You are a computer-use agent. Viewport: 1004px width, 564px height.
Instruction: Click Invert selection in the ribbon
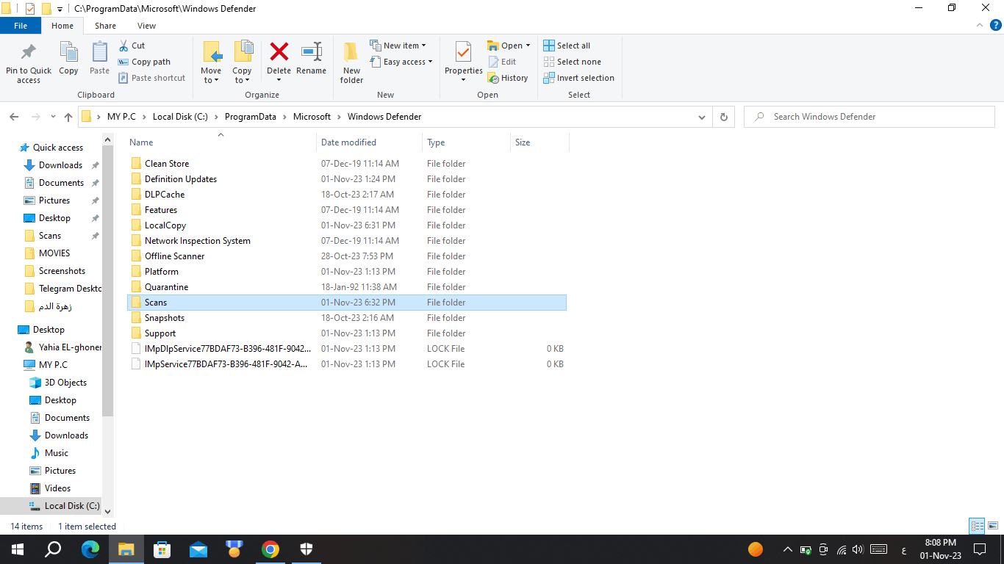click(x=578, y=78)
